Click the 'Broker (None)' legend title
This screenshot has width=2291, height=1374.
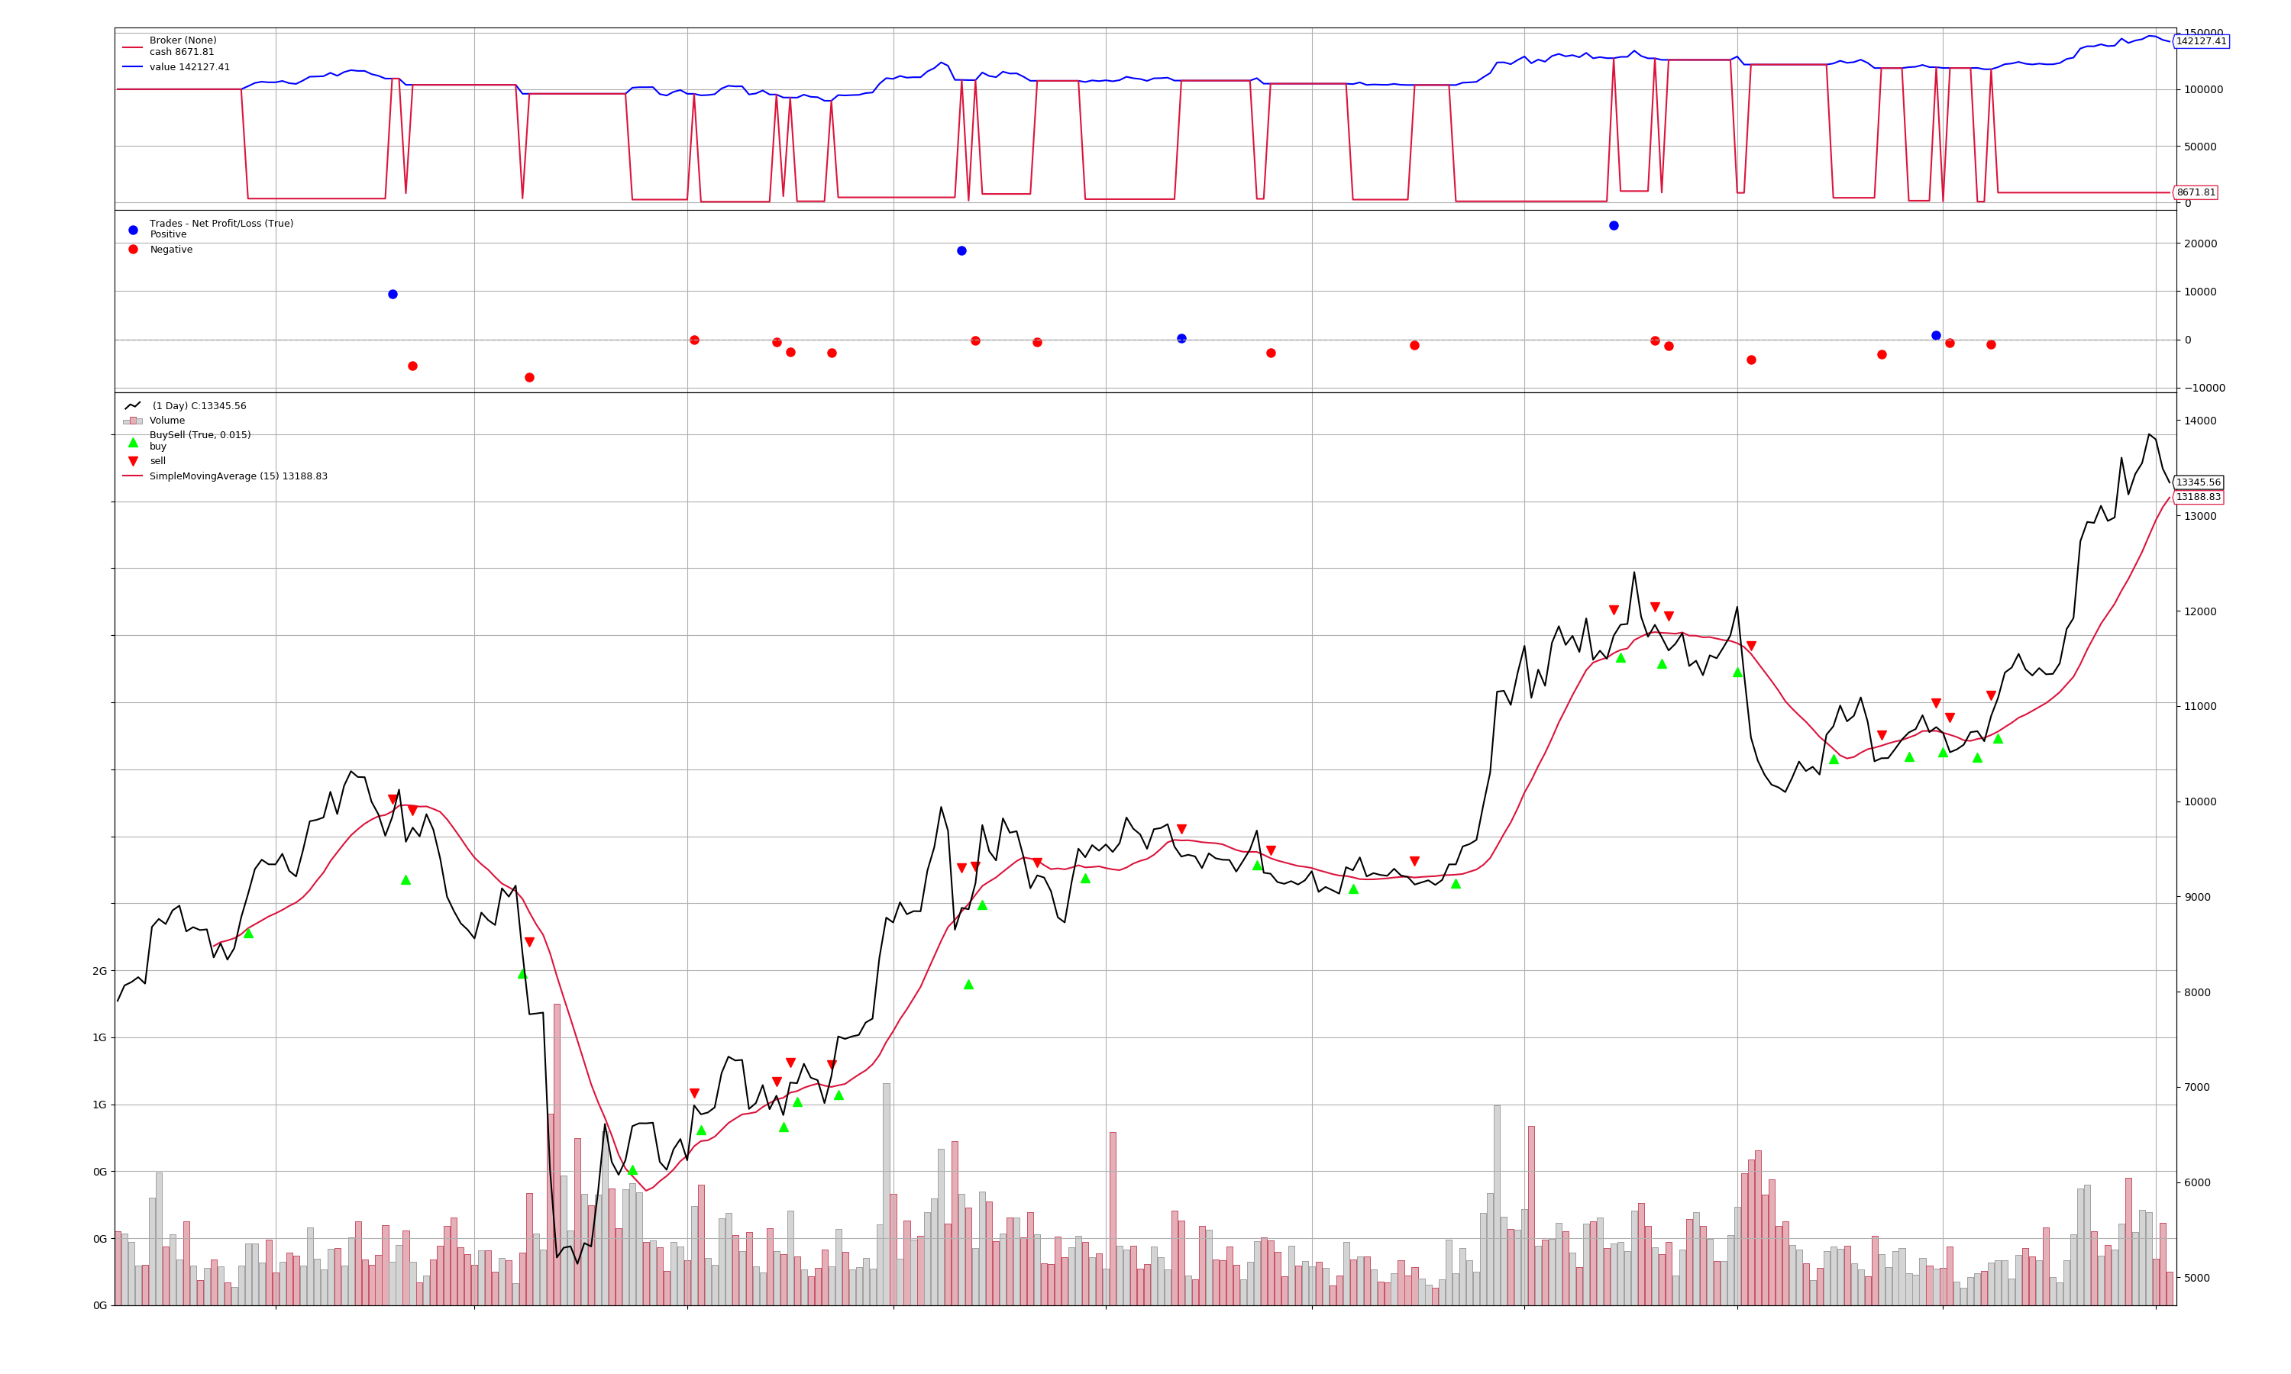click(183, 40)
